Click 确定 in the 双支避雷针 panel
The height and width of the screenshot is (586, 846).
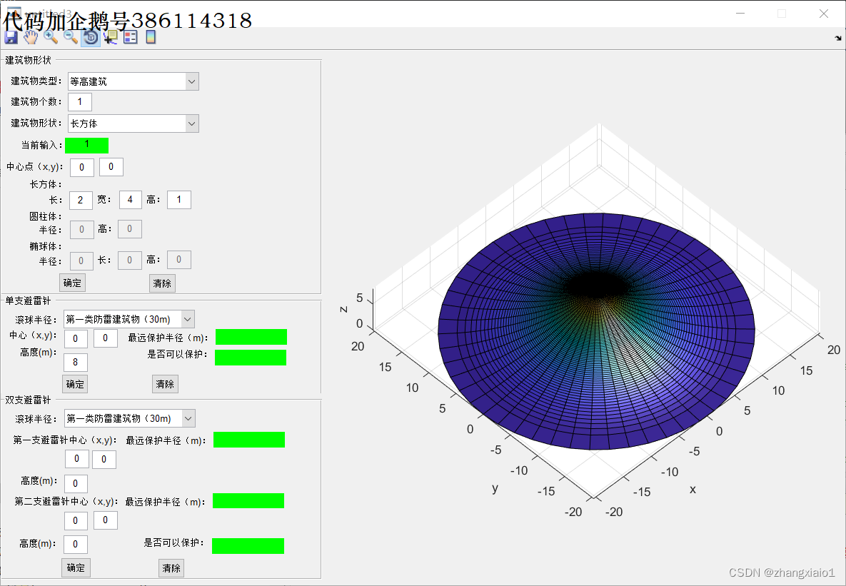[x=76, y=567]
